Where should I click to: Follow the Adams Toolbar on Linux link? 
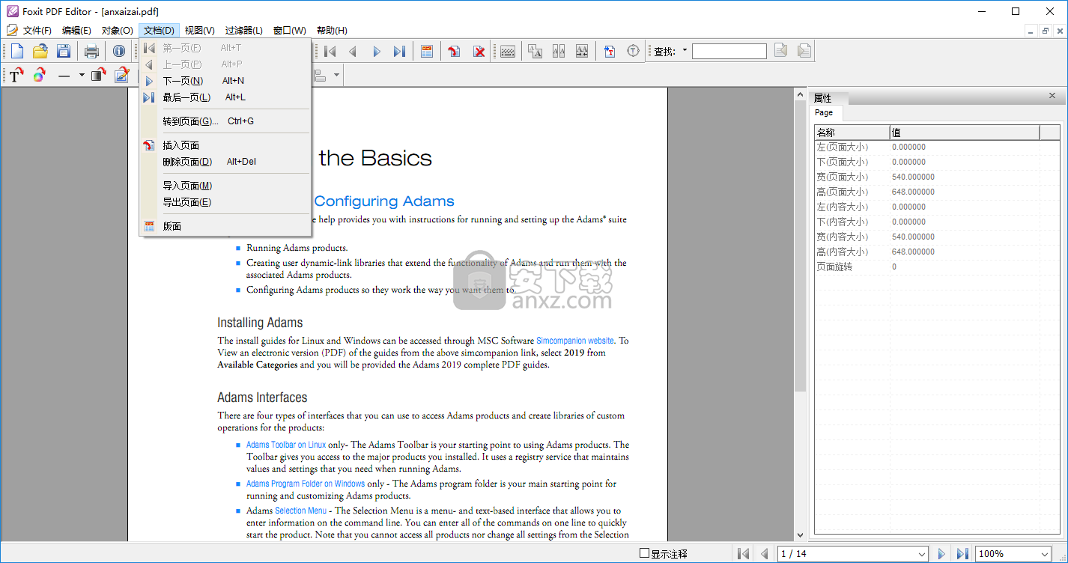click(286, 445)
